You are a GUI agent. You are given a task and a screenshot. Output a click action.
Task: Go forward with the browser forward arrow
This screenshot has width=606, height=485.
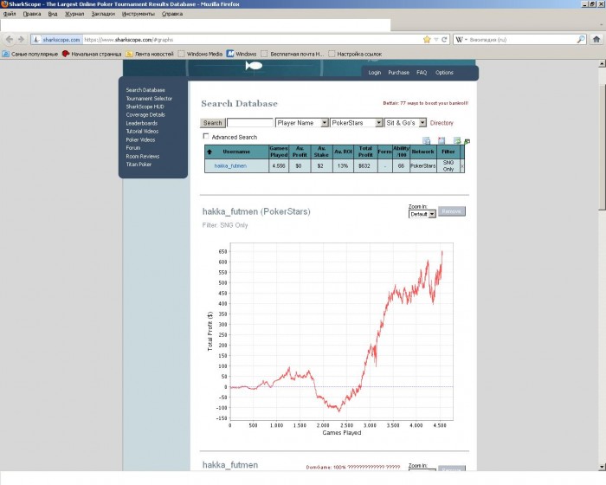click(x=22, y=40)
